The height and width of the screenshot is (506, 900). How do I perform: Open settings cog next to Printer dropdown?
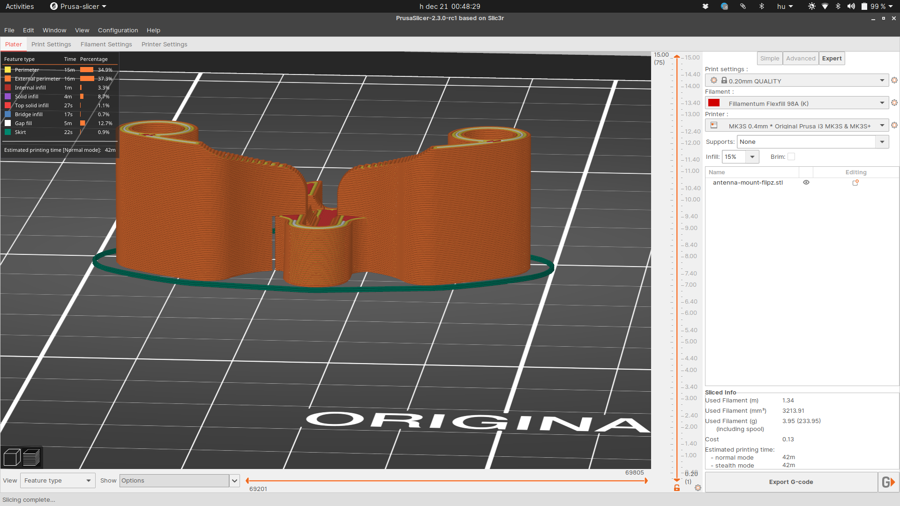894,126
